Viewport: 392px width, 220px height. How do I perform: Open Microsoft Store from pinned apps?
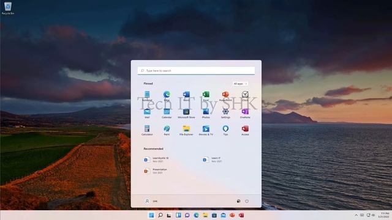point(186,113)
